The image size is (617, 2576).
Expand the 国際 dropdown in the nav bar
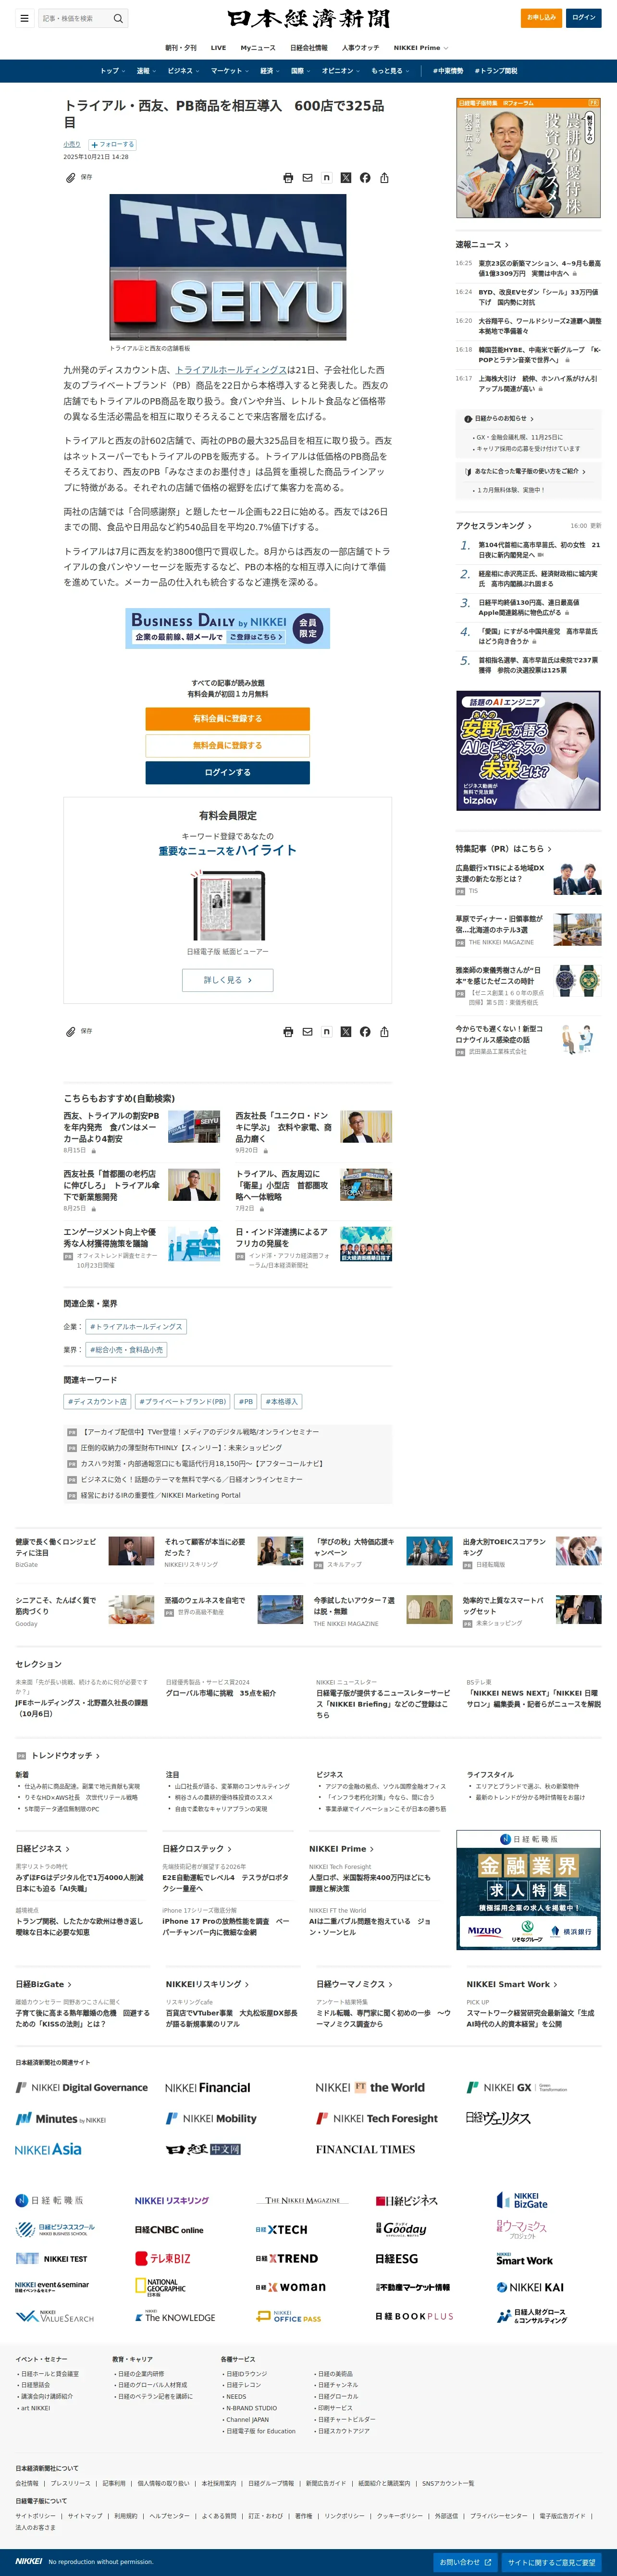(x=300, y=71)
